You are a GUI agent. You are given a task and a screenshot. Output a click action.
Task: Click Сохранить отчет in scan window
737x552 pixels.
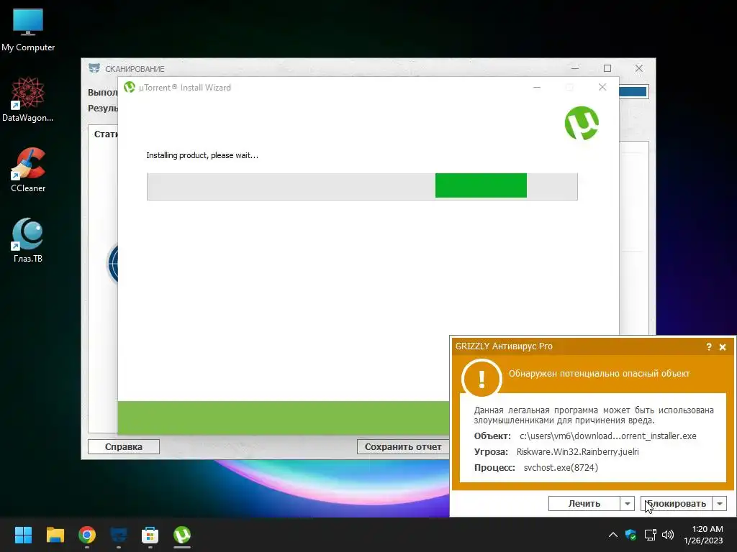coord(403,447)
